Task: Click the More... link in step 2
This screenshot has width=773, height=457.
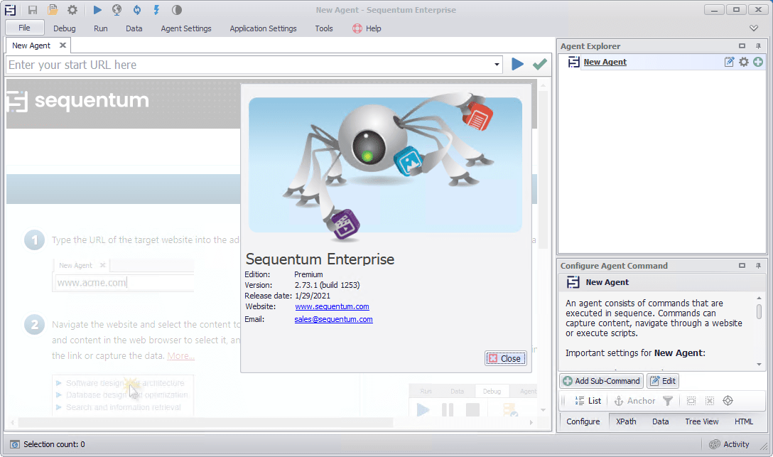Action: click(x=181, y=356)
